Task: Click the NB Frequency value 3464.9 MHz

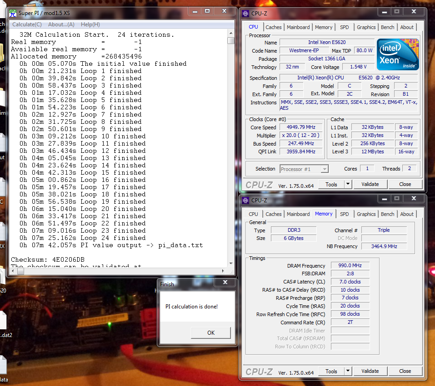Action: pyautogui.click(x=384, y=246)
